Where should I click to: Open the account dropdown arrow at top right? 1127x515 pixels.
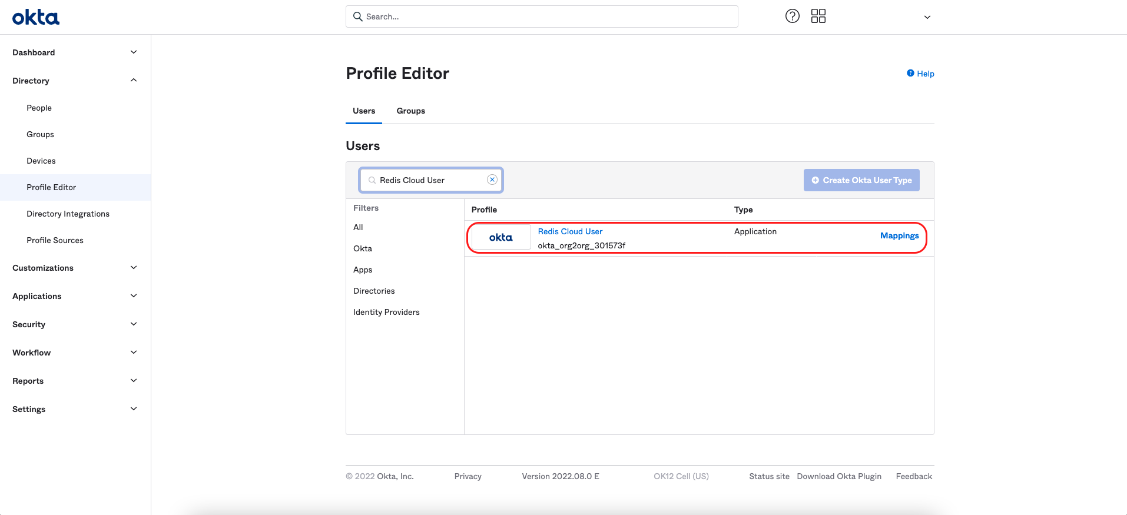tap(927, 17)
